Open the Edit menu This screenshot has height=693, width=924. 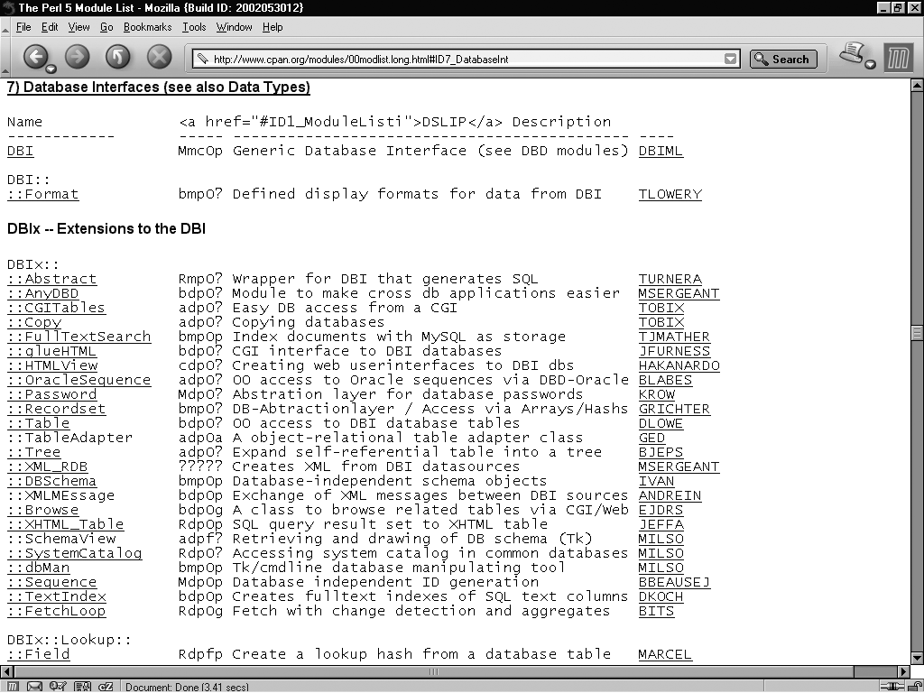coord(50,27)
